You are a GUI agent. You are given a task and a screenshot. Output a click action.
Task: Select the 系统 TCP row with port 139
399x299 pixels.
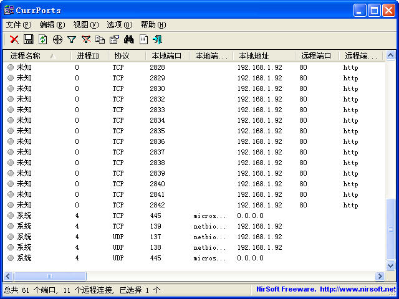(x=194, y=226)
